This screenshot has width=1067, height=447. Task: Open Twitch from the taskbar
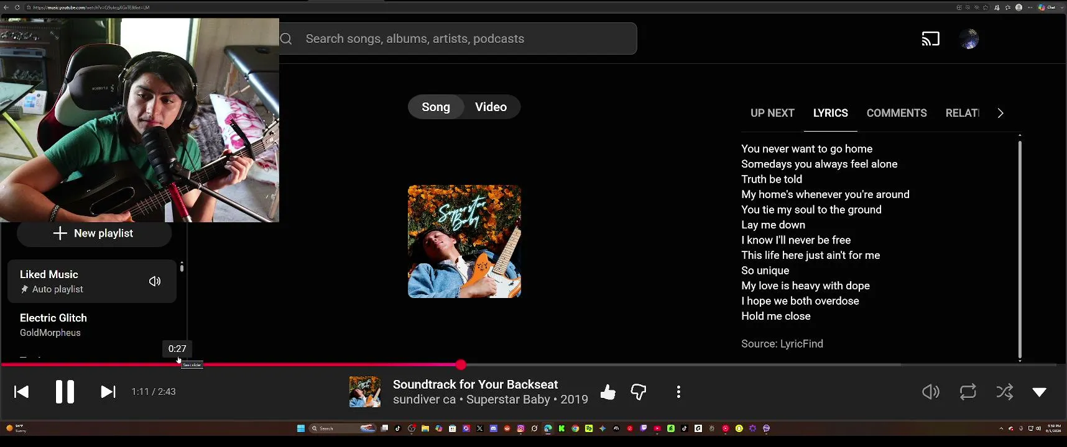click(644, 428)
